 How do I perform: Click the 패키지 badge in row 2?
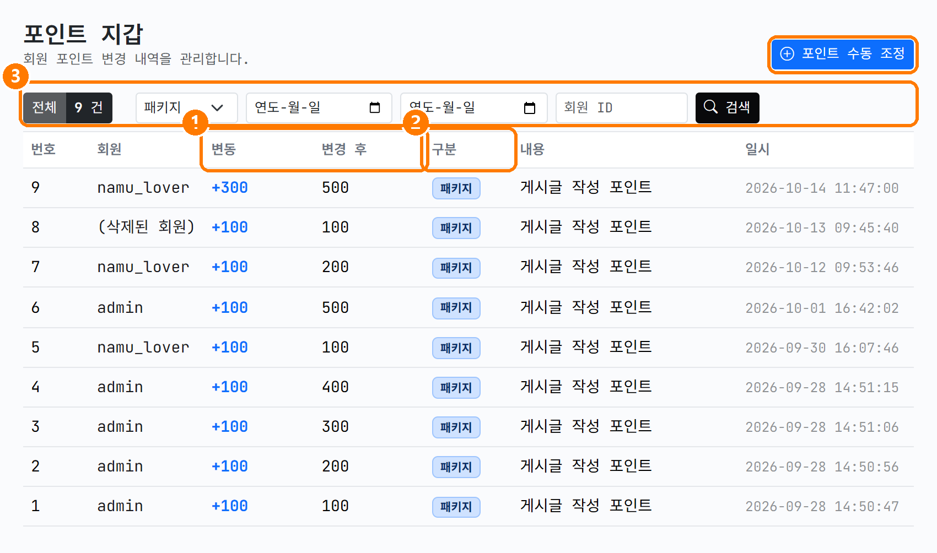pos(456,467)
